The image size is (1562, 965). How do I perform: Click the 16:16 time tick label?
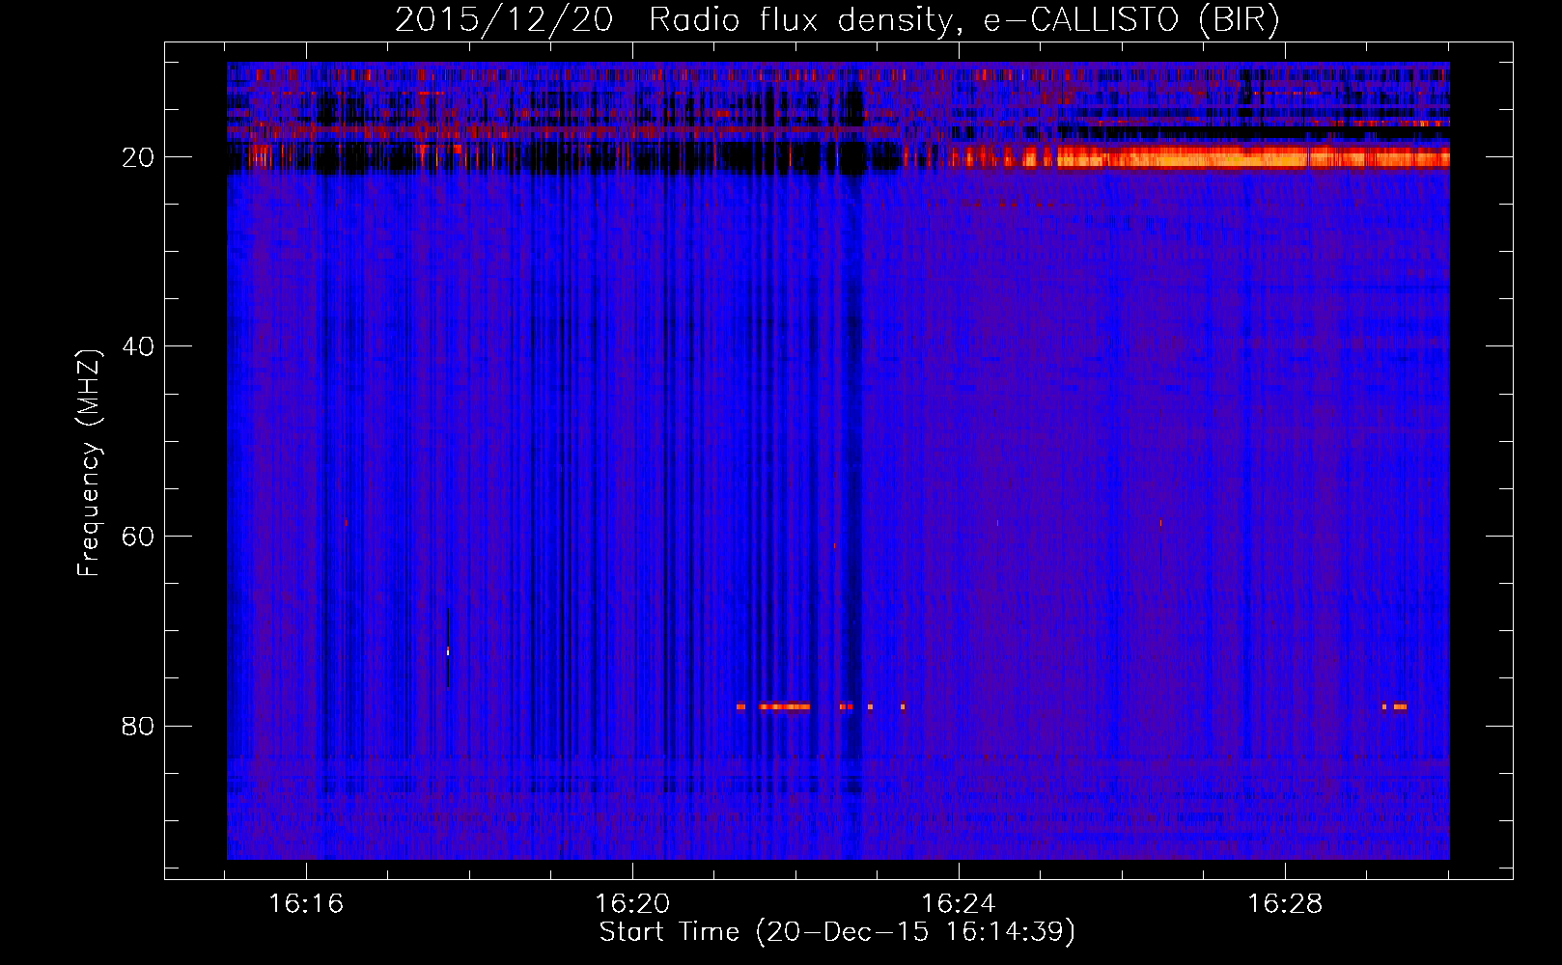[306, 904]
